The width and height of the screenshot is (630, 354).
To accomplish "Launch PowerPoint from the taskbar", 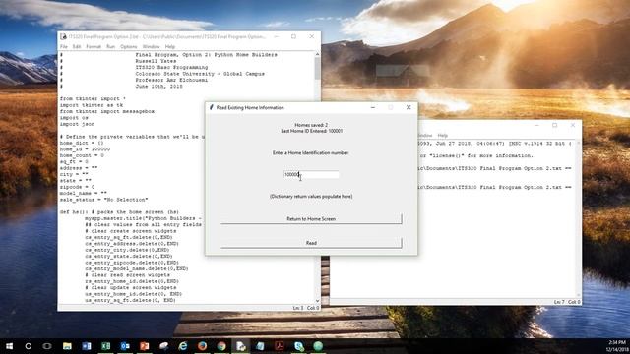I will coord(145,345).
